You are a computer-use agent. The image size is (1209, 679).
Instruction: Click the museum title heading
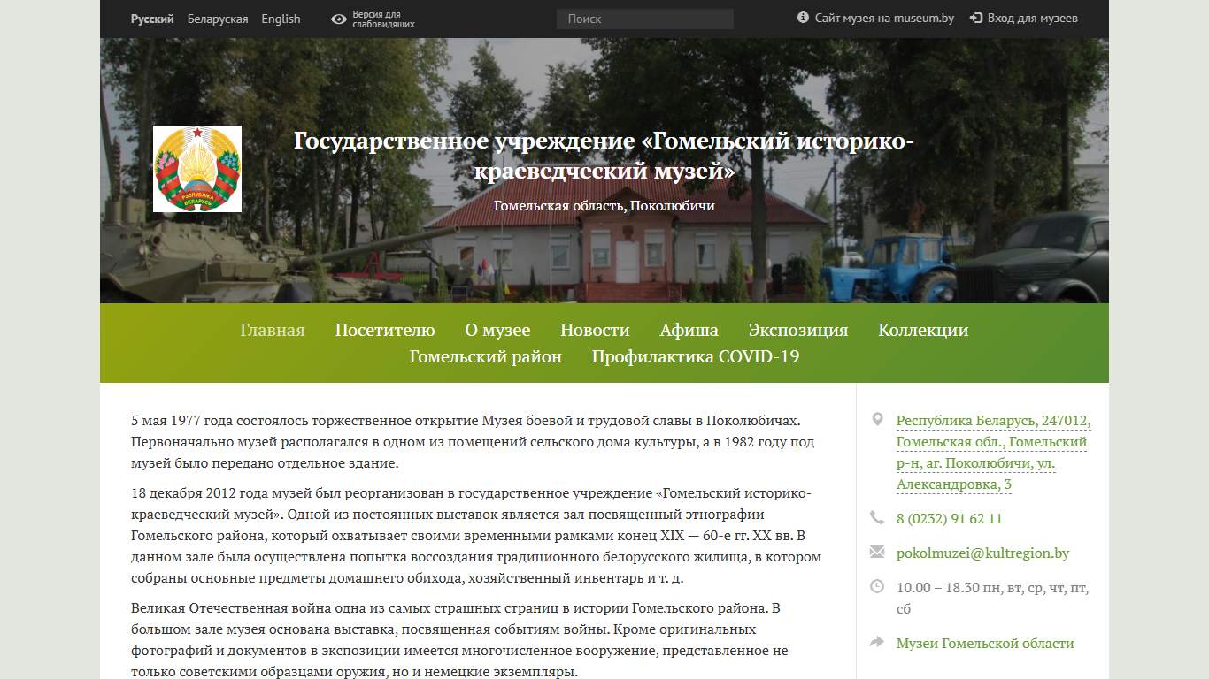click(604, 155)
